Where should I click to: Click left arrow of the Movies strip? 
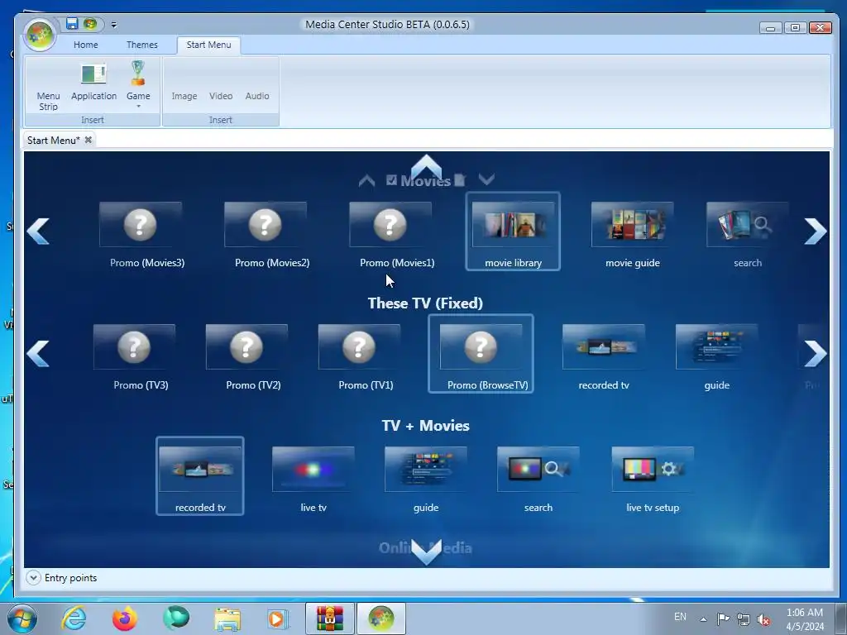pos(38,232)
